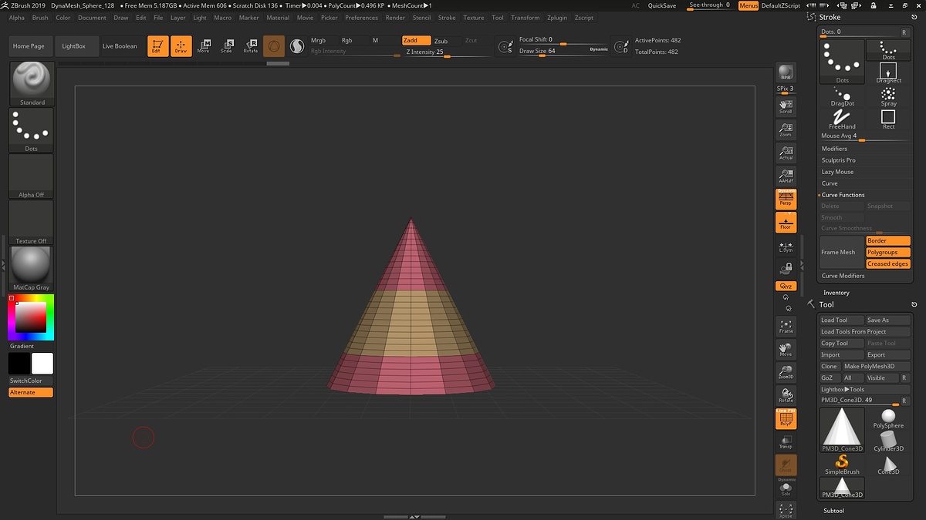Open the Zplugin menu

coord(556,18)
